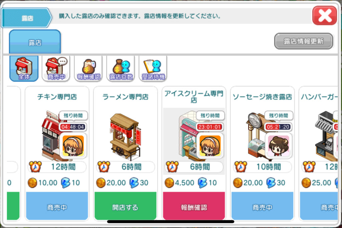This screenshot has height=228, width=342.
Task: Close the stall dialog with red X
Action: pos(325,16)
